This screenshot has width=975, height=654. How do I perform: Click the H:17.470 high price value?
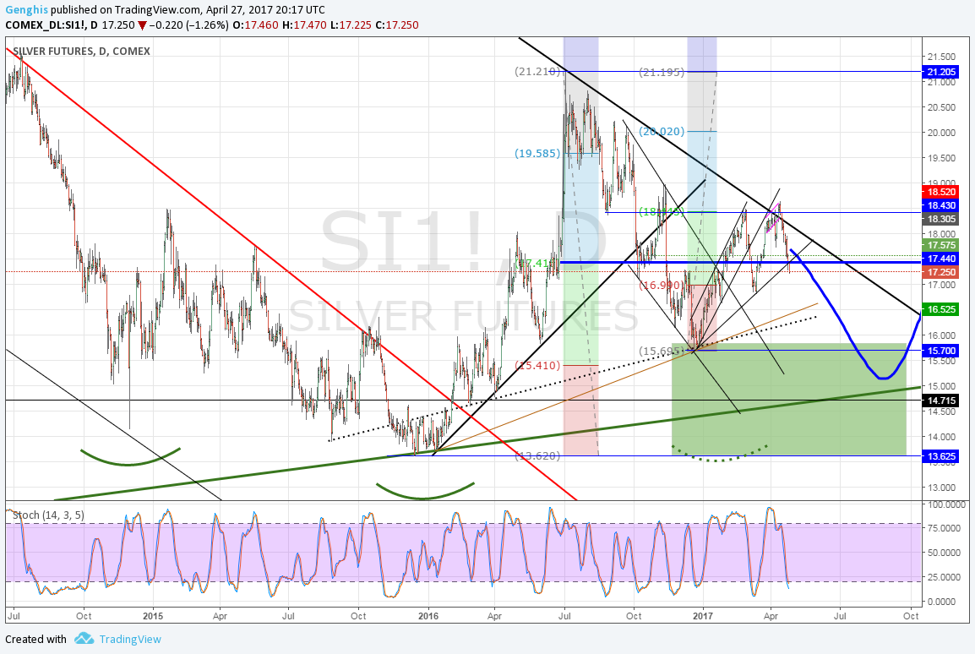(304, 25)
